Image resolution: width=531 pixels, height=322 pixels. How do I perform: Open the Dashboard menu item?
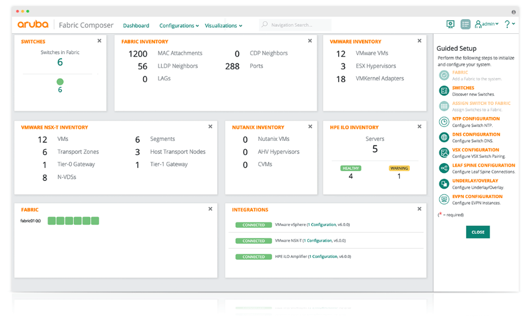tap(136, 26)
